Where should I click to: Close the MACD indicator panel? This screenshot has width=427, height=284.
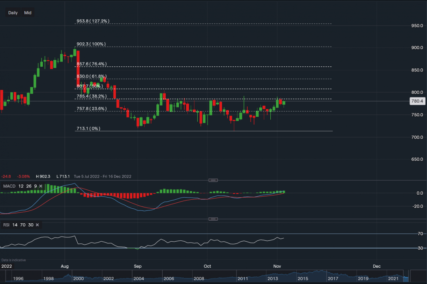pos(41,186)
